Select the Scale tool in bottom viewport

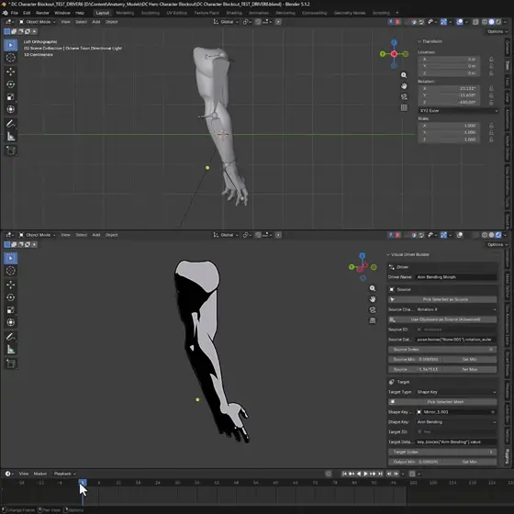[x=10, y=310]
